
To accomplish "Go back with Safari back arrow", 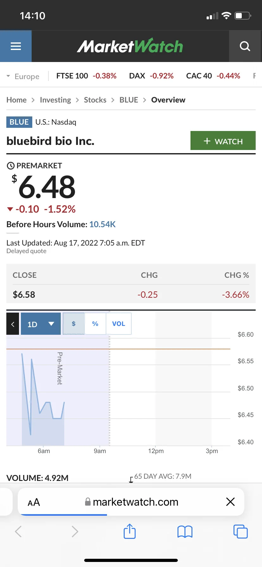I will point(18,531).
